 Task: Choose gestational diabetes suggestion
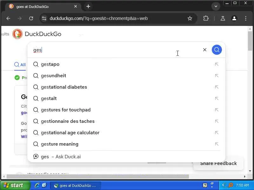(126, 87)
